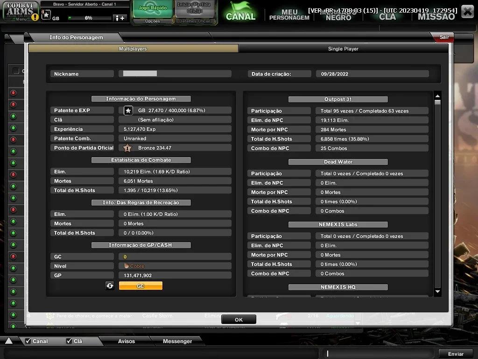The height and width of the screenshot is (359, 478).
Task: Click the Outpost 31 section header
Action: point(338,100)
